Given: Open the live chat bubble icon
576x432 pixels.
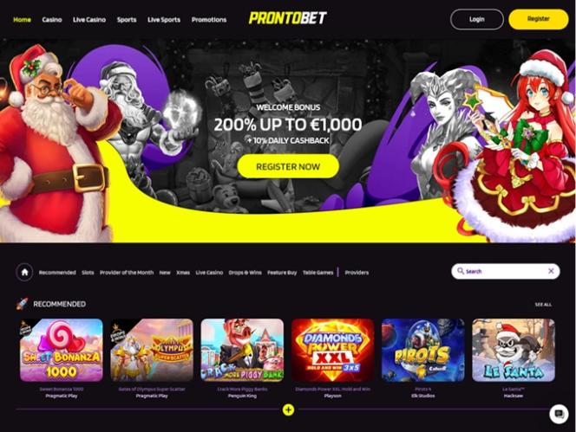Looking at the screenshot, I should pyautogui.click(x=559, y=414).
